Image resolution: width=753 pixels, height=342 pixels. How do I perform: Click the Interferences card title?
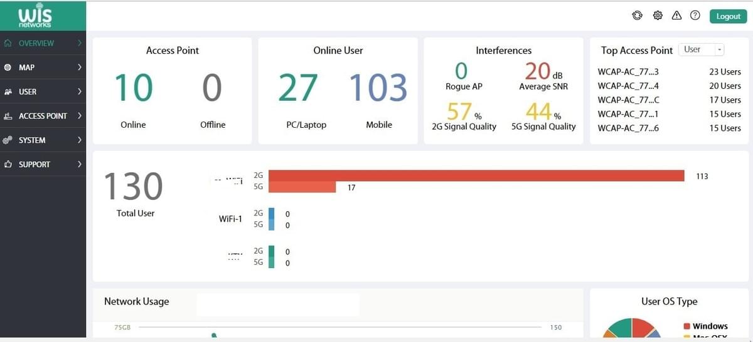coord(503,51)
